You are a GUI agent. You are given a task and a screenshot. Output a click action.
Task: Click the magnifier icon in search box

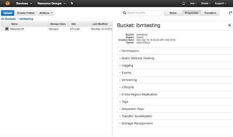[125, 13]
